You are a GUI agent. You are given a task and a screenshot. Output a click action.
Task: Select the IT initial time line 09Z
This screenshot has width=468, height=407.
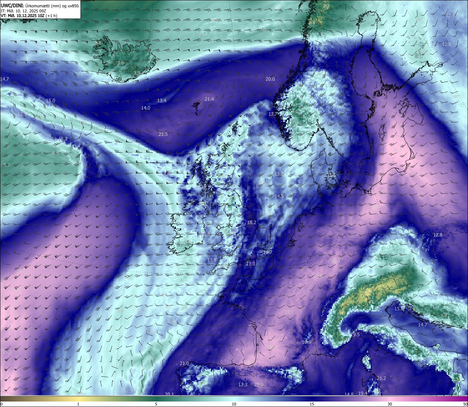click(x=23, y=11)
